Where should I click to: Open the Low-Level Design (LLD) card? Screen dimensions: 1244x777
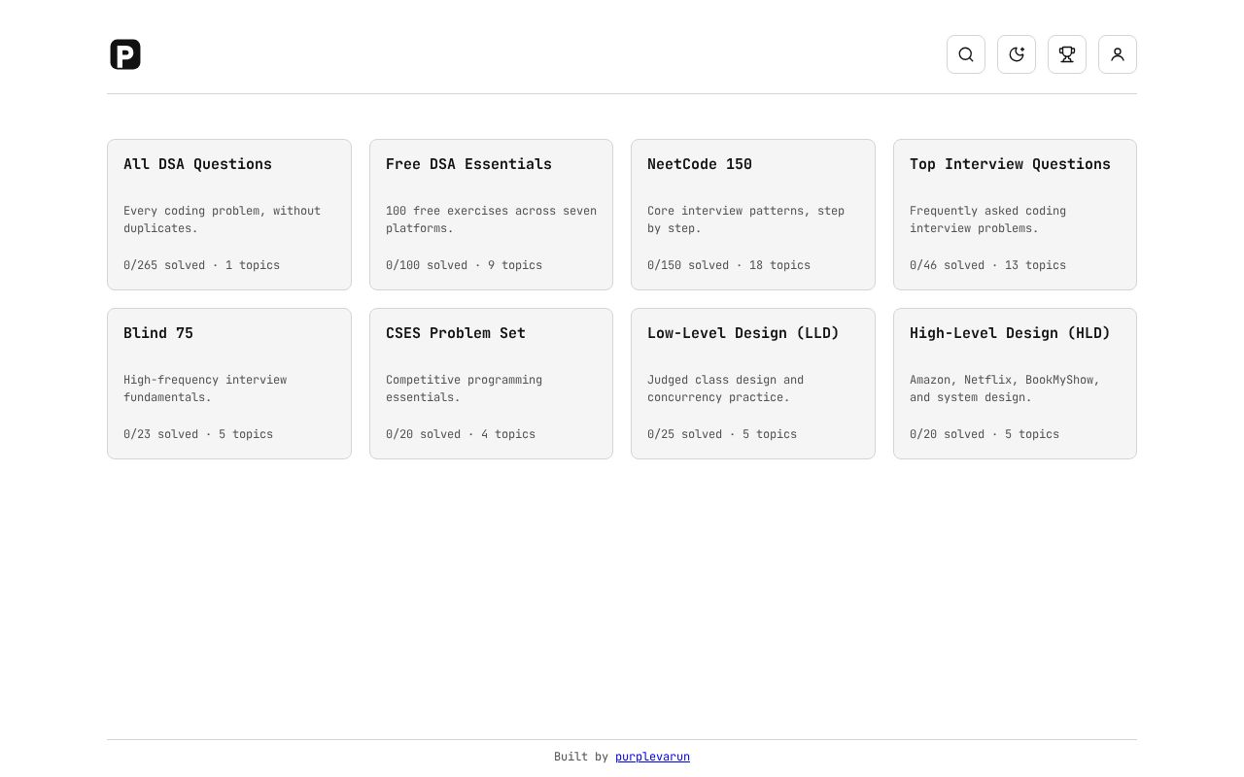coord(753,384)
